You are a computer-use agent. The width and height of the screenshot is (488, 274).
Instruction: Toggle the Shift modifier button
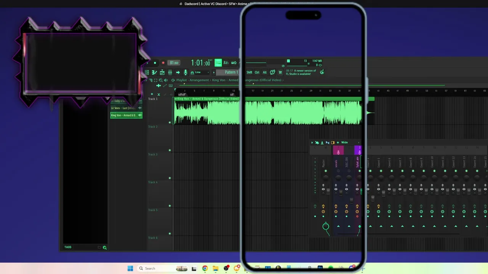249,72
